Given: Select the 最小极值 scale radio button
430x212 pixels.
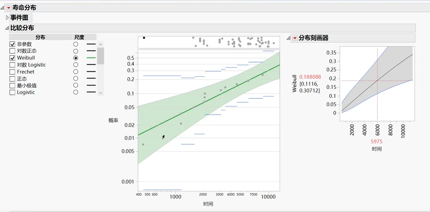Looking at the screenshot, I should click(x=75, y=86).
